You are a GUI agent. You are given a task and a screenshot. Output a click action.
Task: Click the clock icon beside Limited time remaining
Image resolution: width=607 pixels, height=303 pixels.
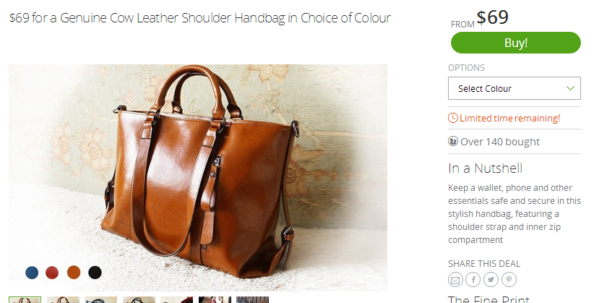pyautogui.click(x=453, y=118)
